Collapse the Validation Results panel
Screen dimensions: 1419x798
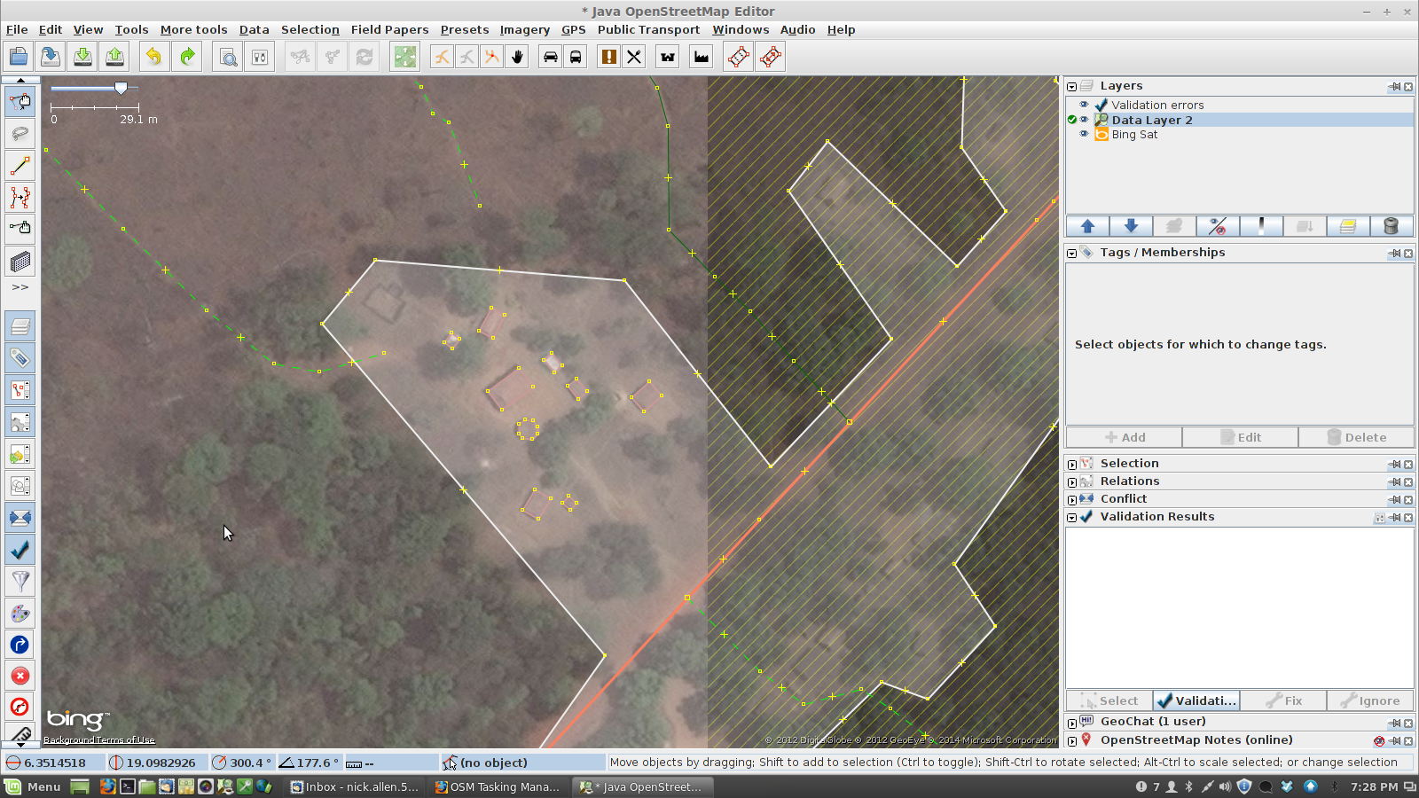point(1072,518)
